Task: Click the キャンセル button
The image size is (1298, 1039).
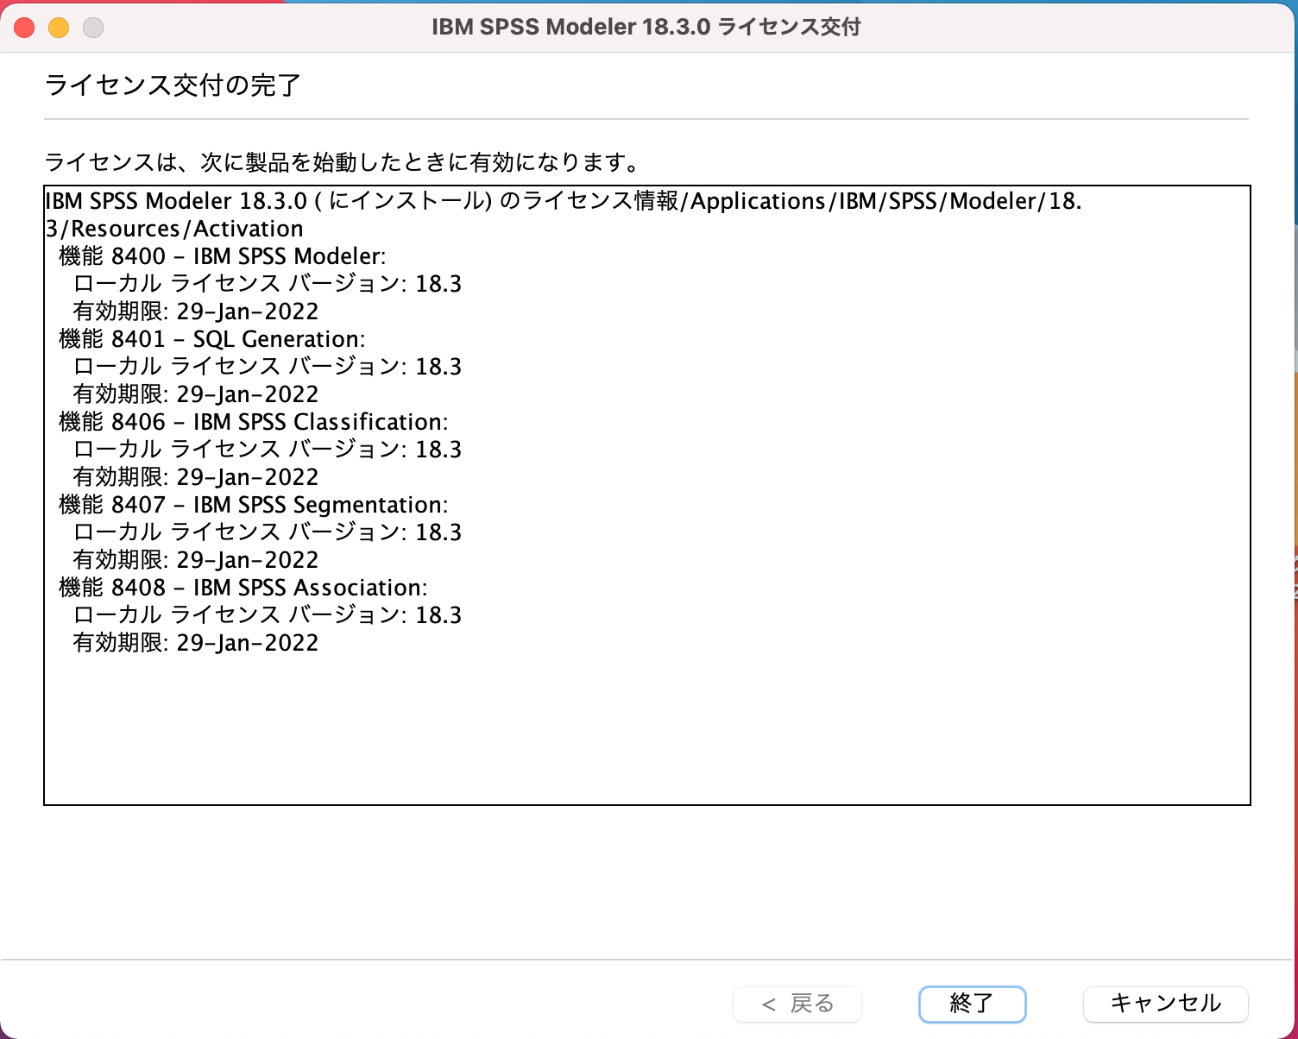Action: pyautogui.click(x=1166, y=1004)
